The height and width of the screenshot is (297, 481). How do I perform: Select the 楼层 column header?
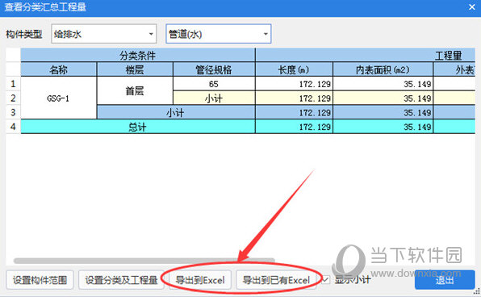tap(135, 69)
